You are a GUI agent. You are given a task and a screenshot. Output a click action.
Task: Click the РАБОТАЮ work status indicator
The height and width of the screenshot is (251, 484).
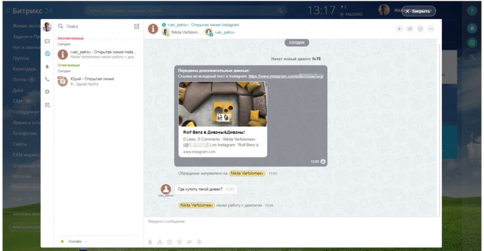coord(351,14)
